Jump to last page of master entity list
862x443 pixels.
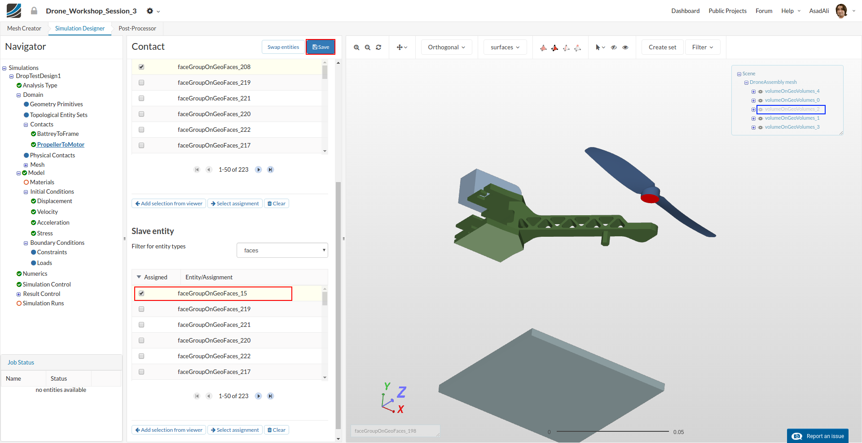(x=270, y=169)
